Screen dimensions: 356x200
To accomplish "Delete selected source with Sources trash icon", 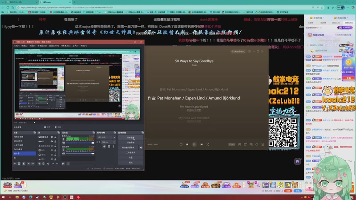I will 43,164.
